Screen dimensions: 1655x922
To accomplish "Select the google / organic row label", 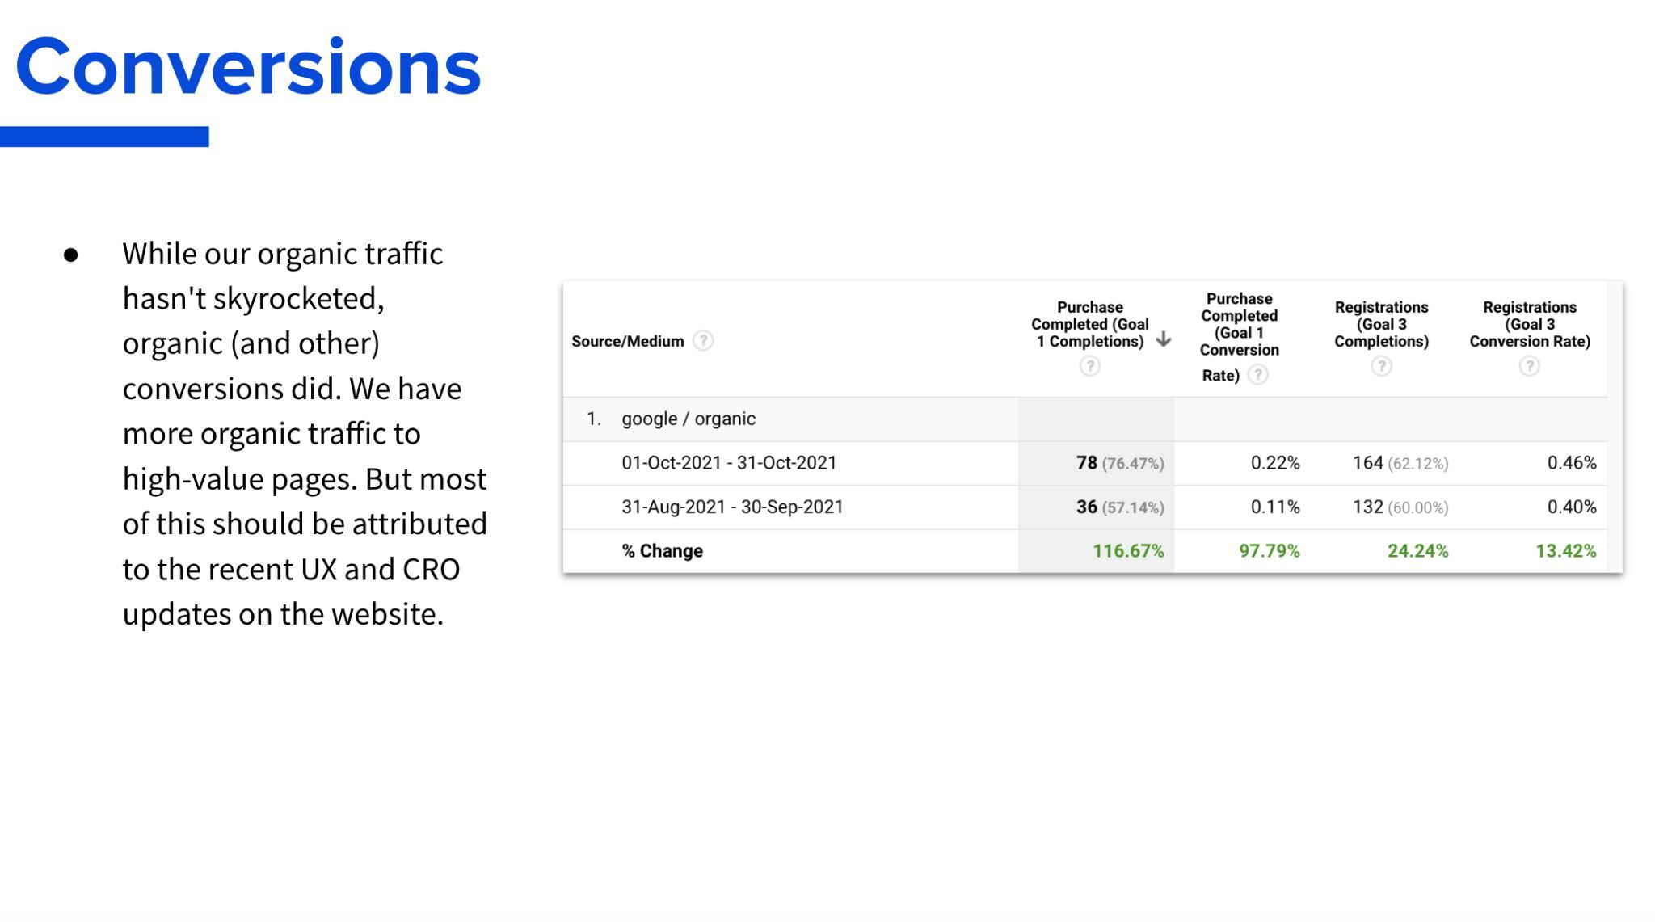I will (x=689, y=419).
